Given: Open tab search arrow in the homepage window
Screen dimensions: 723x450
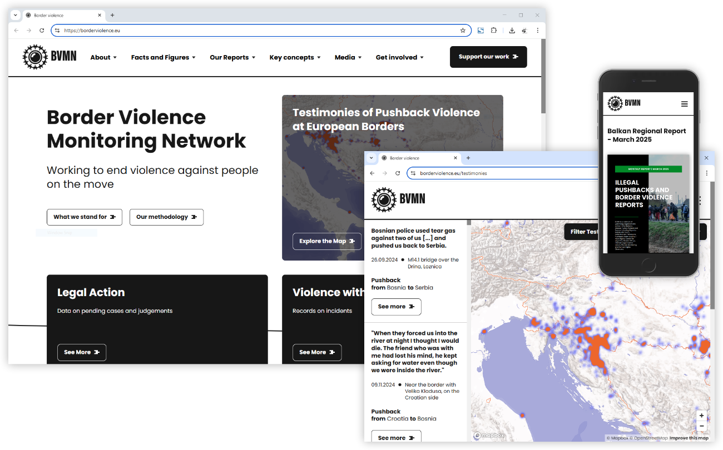Looking at the screenshot, I should [x=16, y=15].
